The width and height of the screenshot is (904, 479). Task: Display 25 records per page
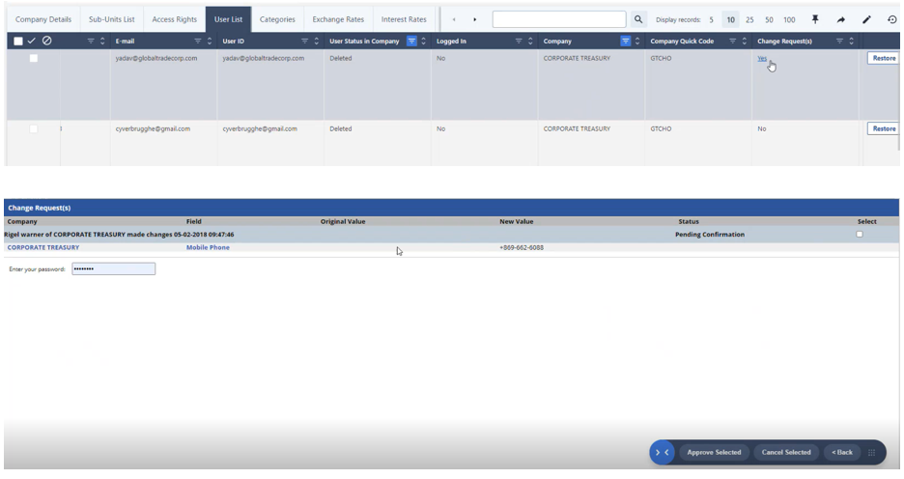coord(749,19)
